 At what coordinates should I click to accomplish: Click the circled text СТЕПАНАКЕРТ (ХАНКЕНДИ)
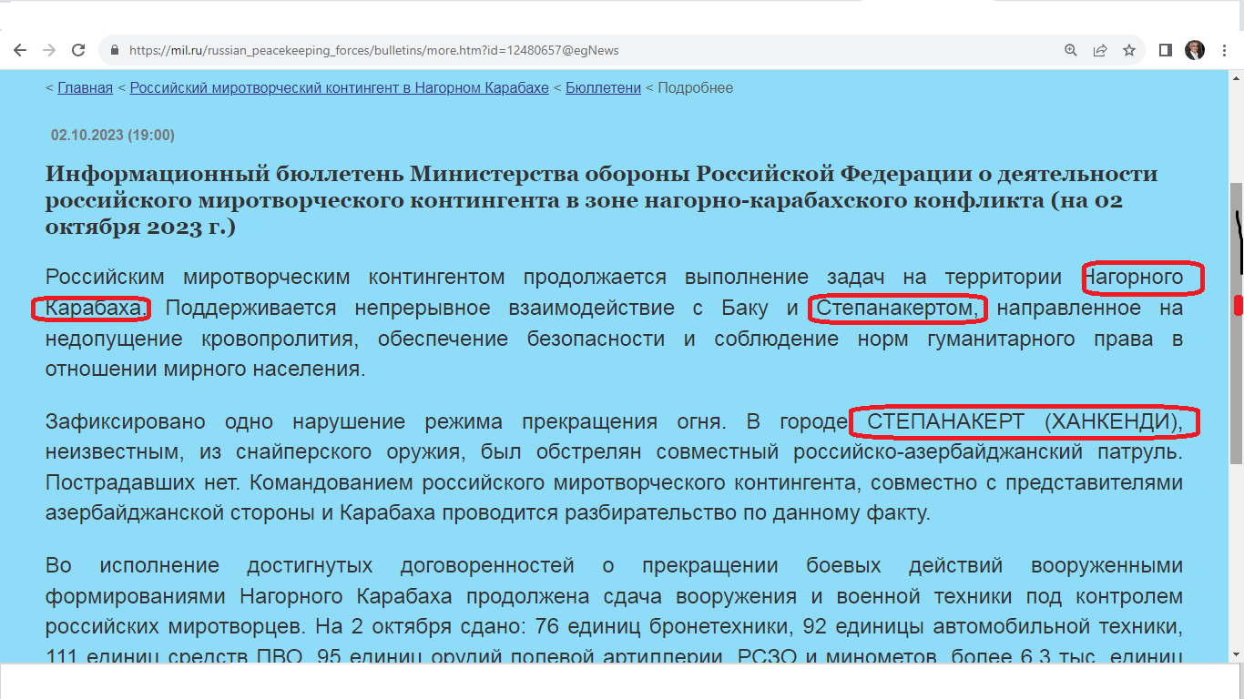pos(1024,422)
